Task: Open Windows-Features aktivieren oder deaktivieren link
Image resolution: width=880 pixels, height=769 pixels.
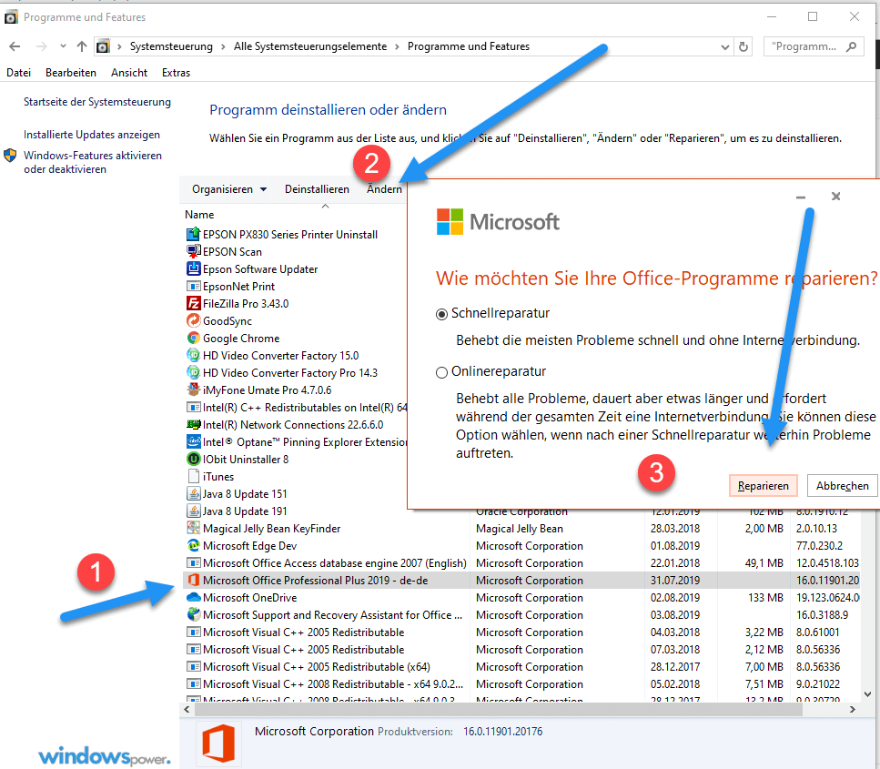Action: point(93,162)
